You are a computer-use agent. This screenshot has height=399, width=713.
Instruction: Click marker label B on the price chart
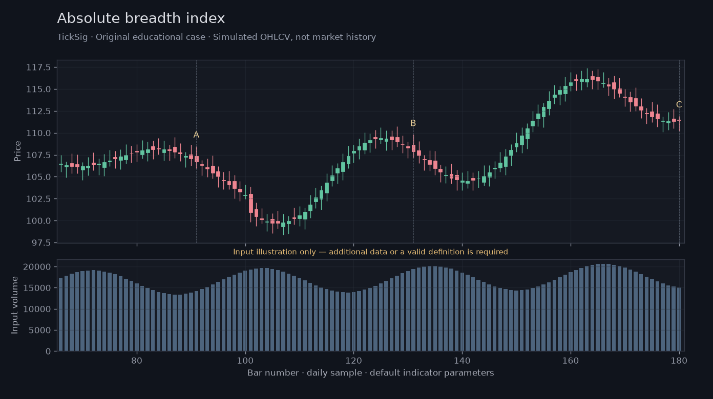point(413,123)
